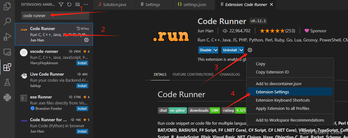Click the large .run extension logo
This screenshot has height=138, width=348.
click(x=171, y=35)
